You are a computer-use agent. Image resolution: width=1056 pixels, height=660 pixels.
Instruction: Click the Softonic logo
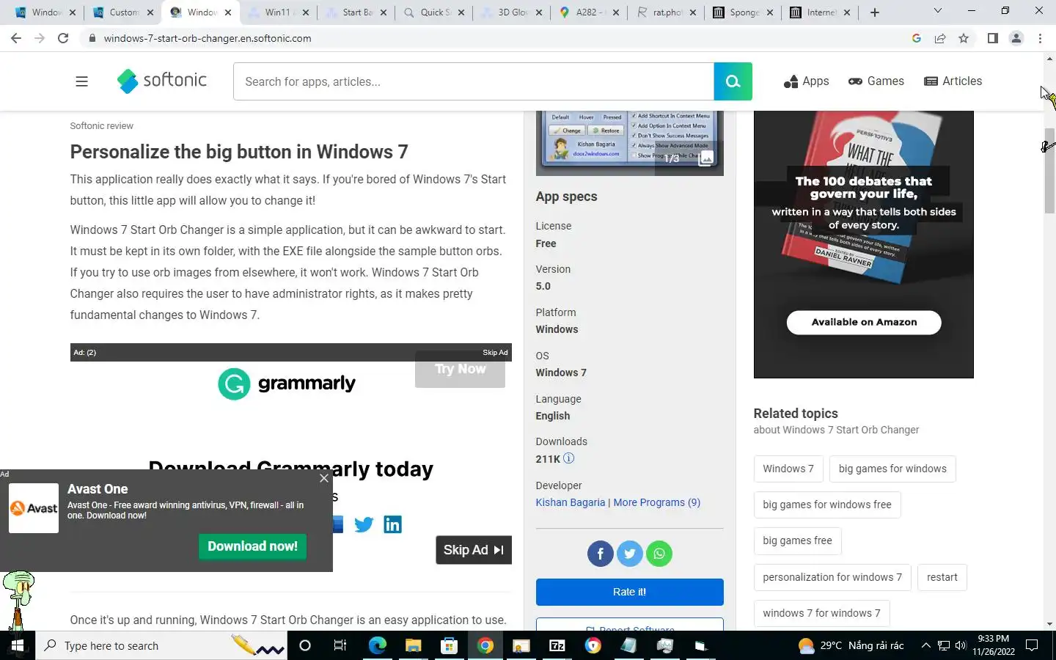[162, 81]
